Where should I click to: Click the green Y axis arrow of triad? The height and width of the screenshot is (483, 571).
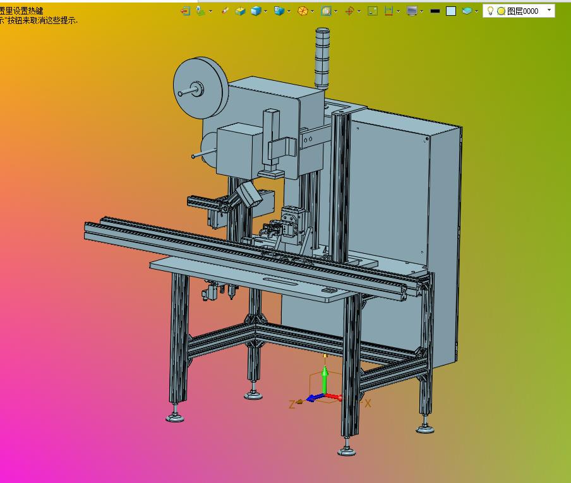[325, 379]
